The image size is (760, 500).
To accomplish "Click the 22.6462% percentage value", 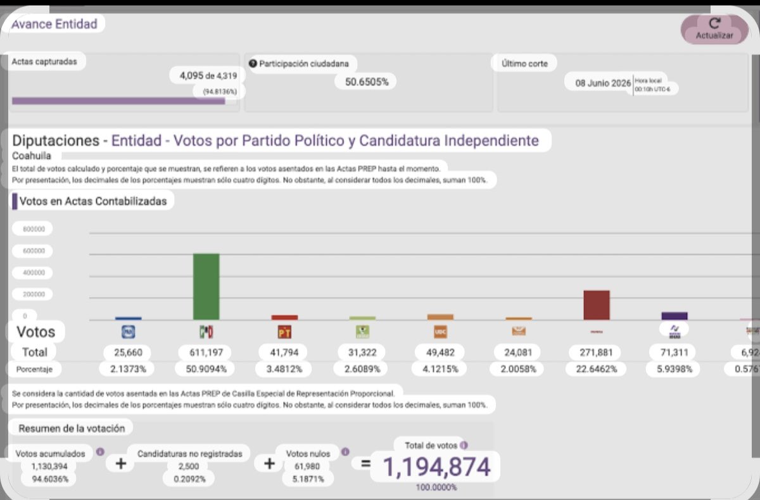I will point(597,369).
